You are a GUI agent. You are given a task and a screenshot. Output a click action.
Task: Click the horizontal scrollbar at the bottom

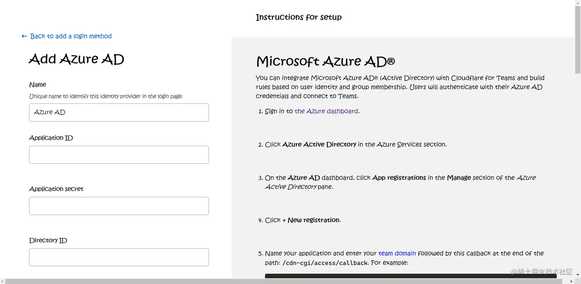click(x=284, y=281)
